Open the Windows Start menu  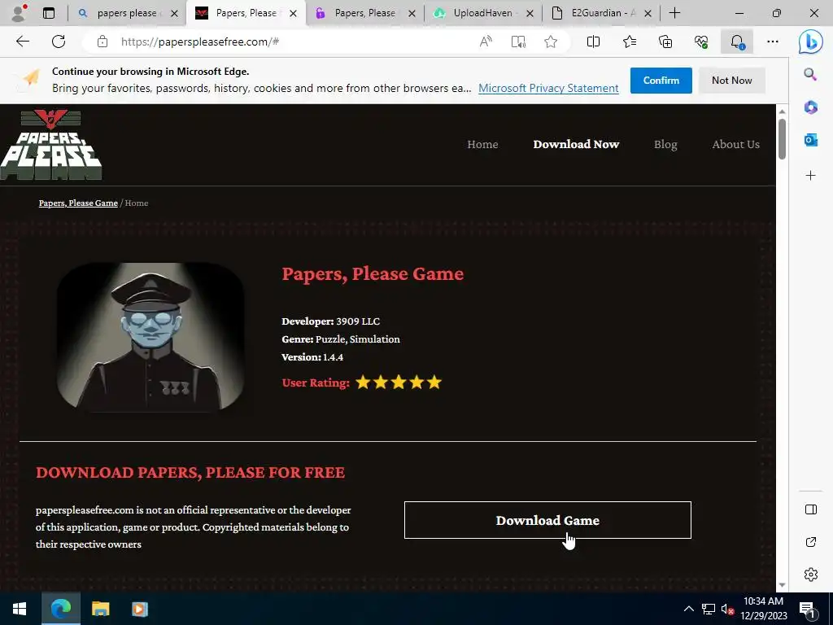pyautogui.click(x=20, y=609)
